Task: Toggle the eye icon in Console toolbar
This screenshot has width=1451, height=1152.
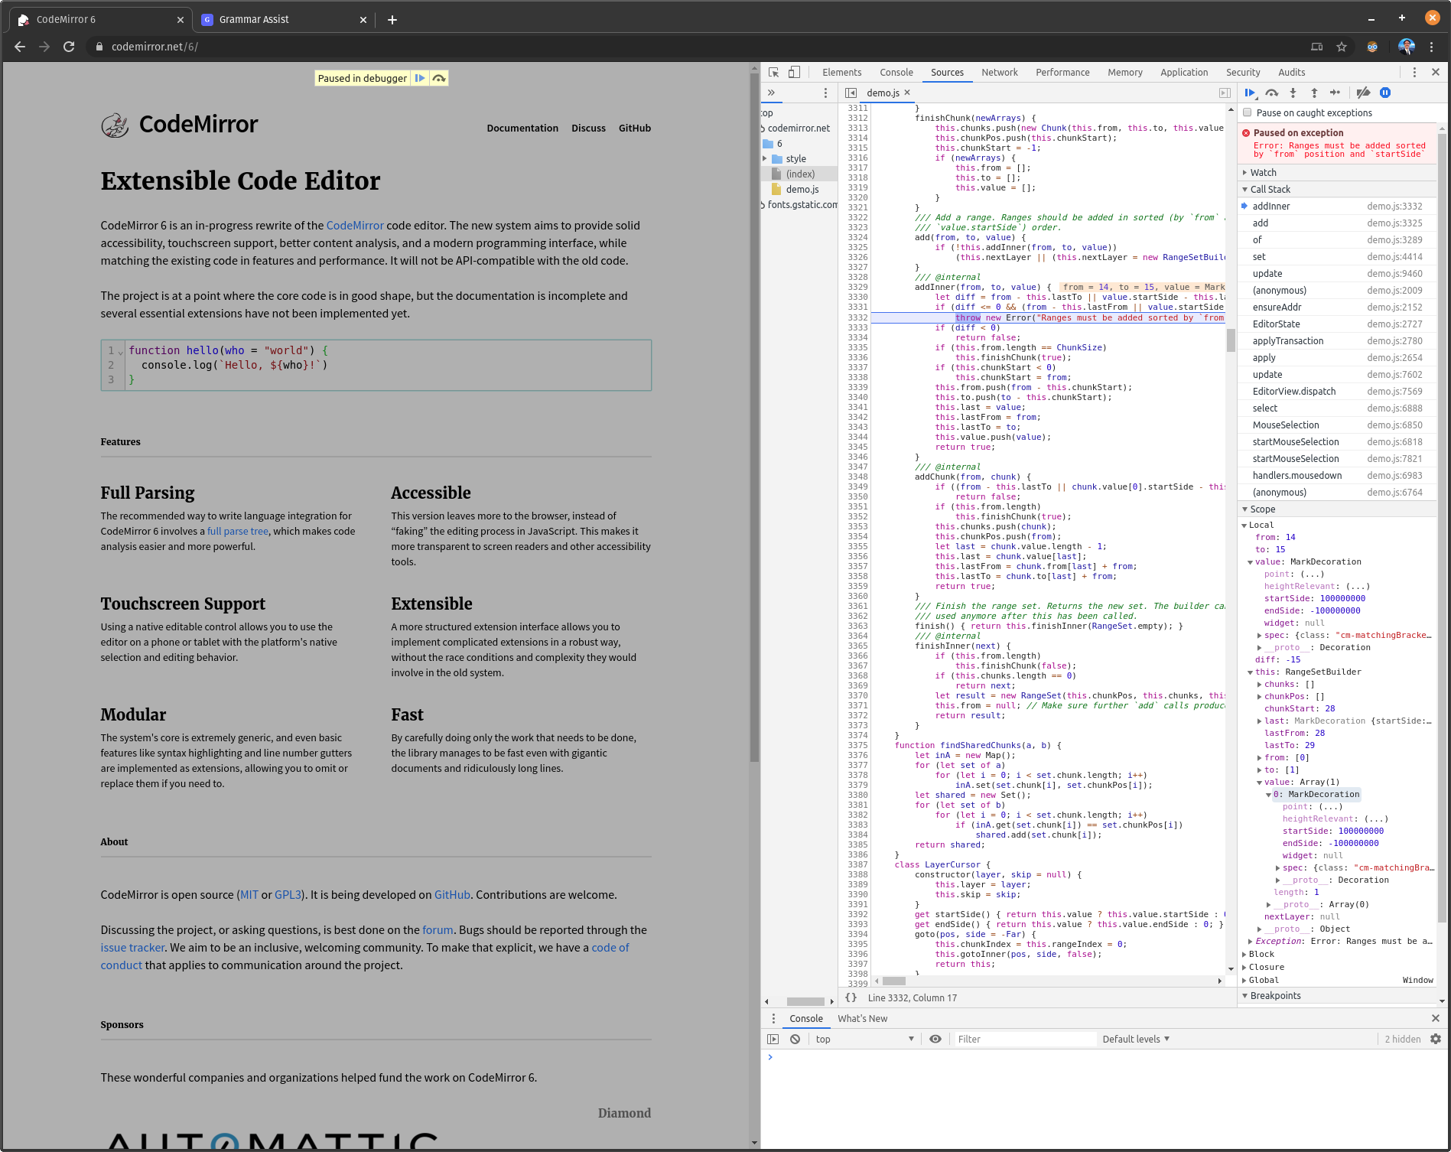Action: tap(935, 1039)
